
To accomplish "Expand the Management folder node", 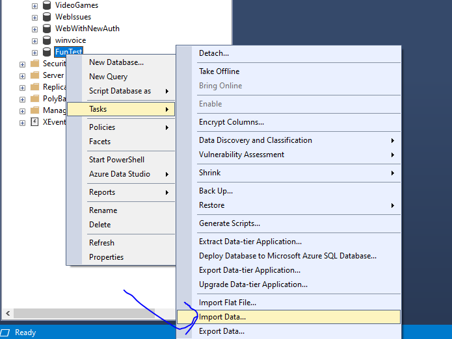I will 23,111.
